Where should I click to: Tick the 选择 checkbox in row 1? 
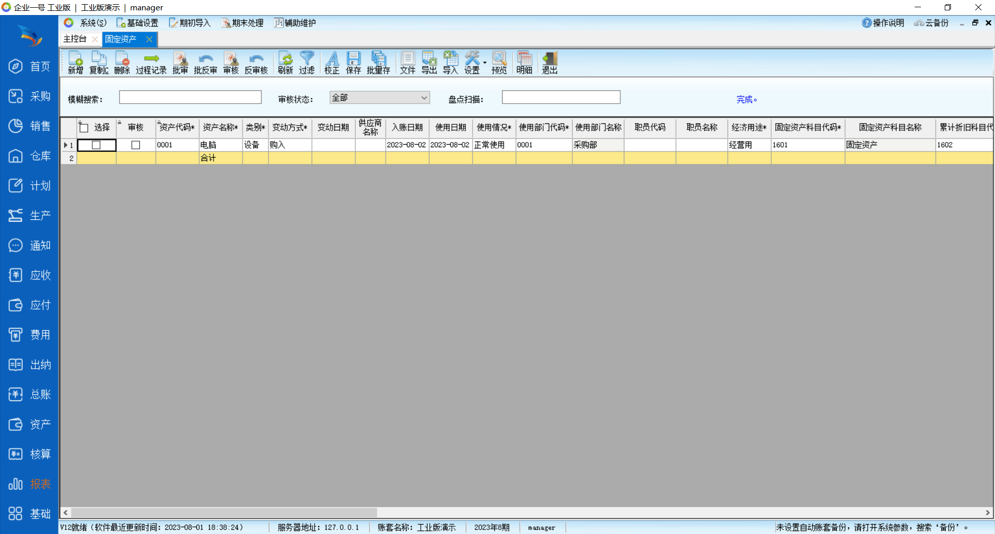(96, 145)
